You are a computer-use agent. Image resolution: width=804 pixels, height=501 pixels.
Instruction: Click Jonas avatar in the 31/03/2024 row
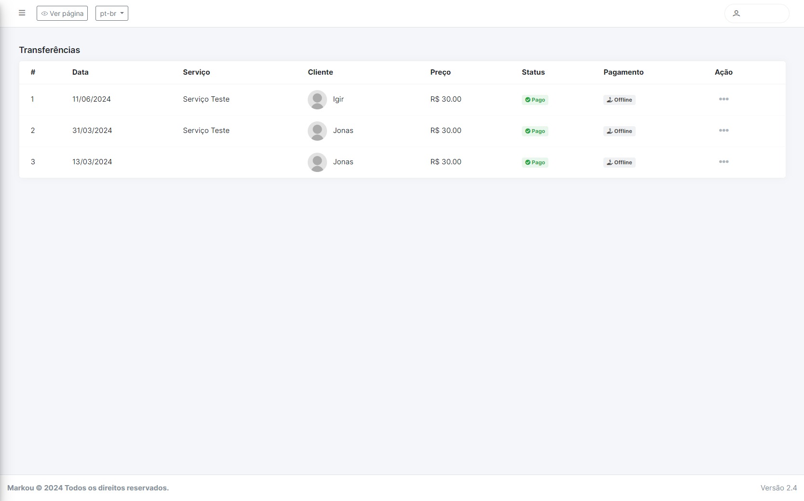click(317, 131)
